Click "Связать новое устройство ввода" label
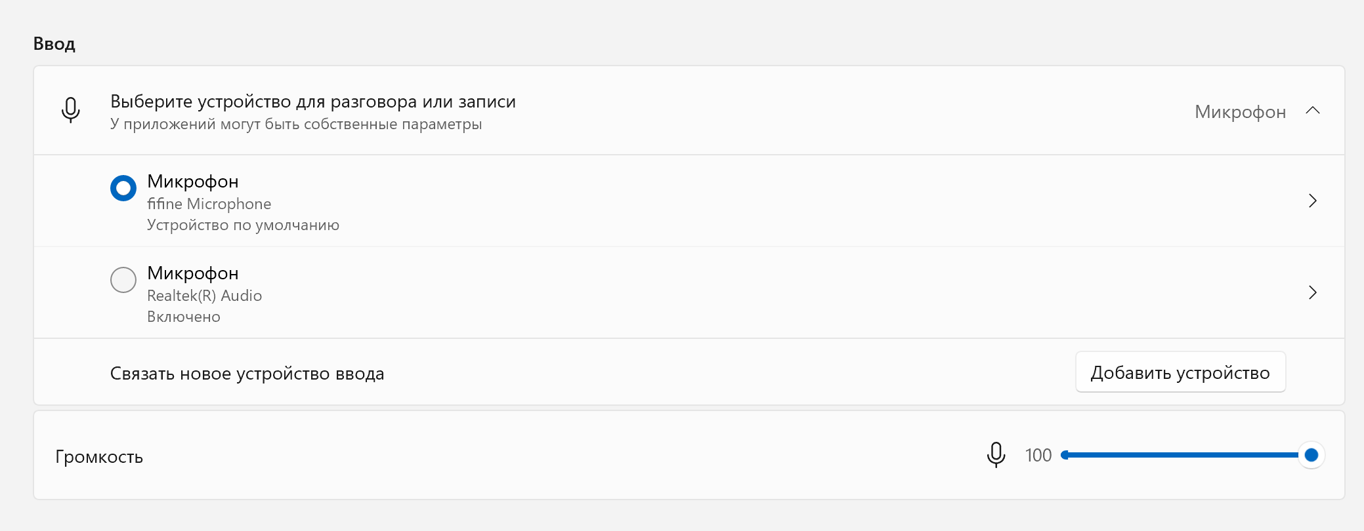This screenshot has height=531, width=1364. tap(247, 374)
